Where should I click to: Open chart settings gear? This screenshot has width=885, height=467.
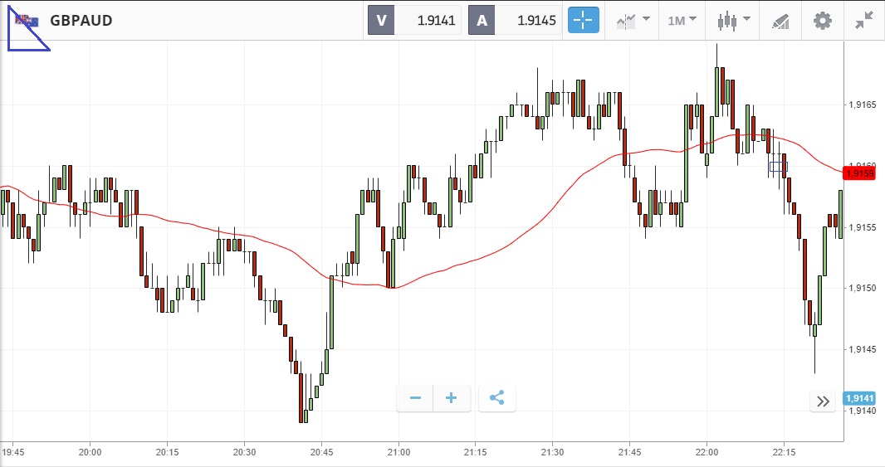coord(822,21)
